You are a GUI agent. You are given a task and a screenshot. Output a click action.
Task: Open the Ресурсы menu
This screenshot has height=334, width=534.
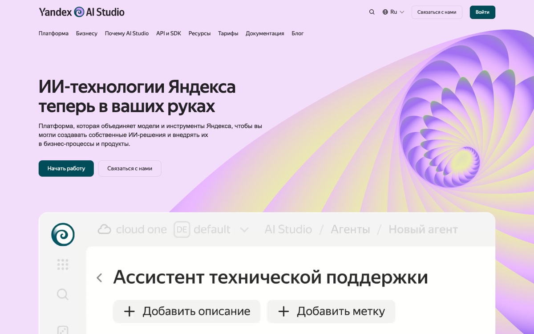coord(199,33)
